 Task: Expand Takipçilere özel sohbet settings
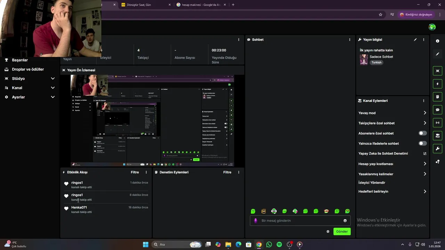point(425,123)
